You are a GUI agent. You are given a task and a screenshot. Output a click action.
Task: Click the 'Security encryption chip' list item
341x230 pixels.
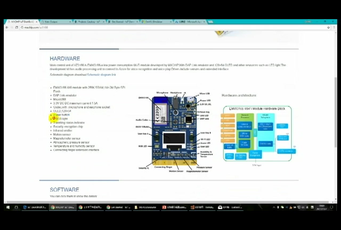(68, 127)
